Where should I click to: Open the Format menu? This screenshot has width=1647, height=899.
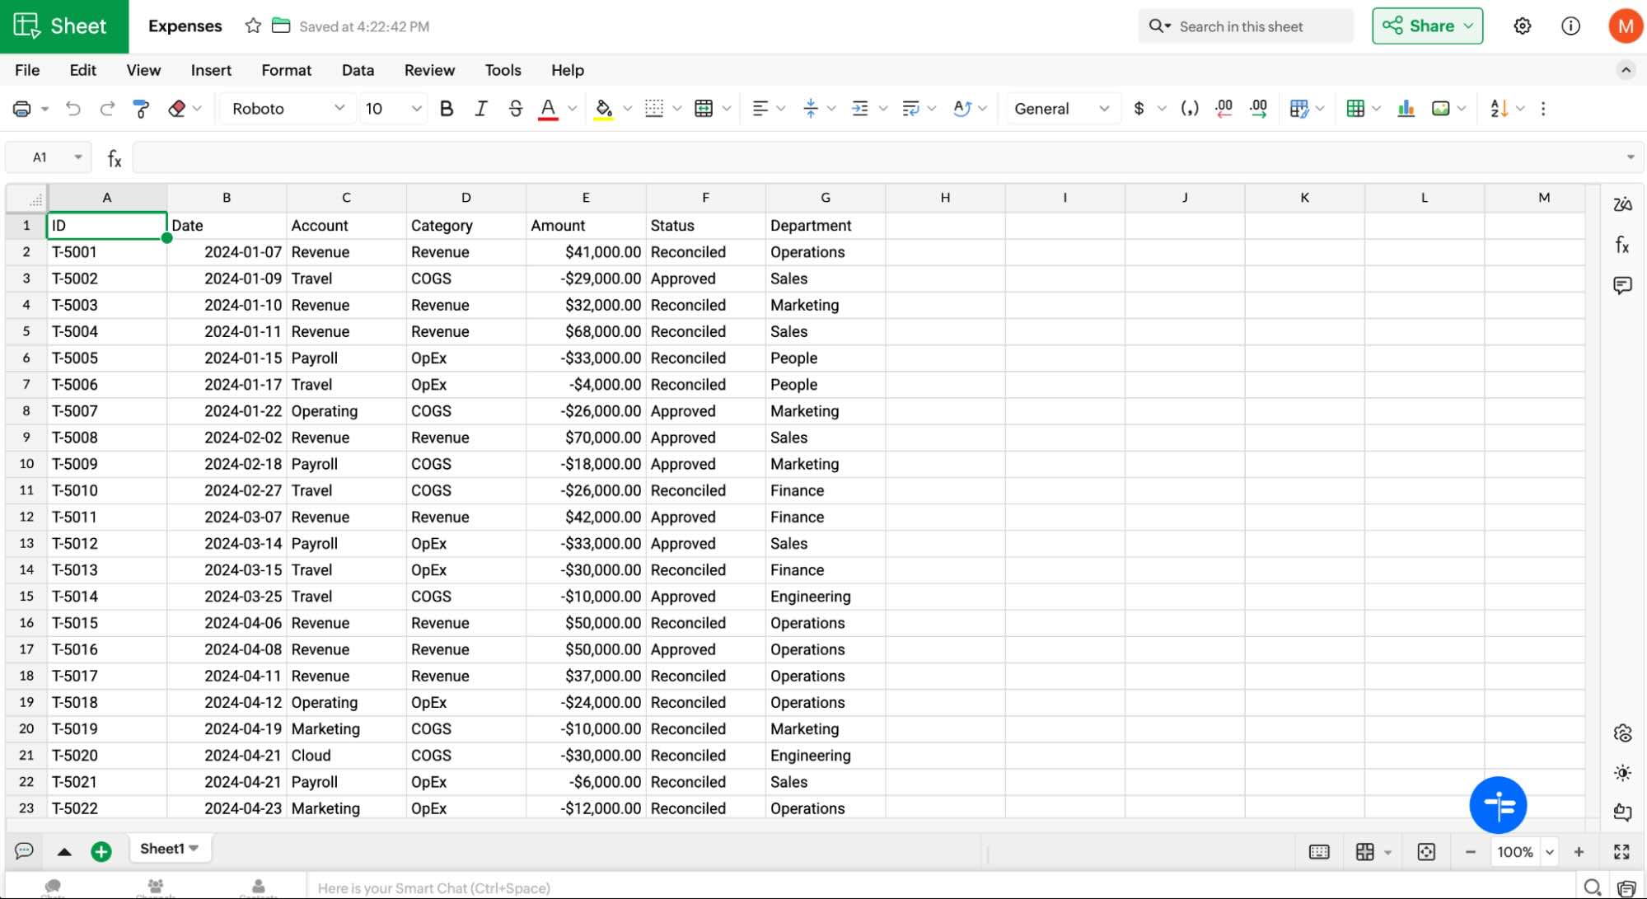tap(286, 70)
